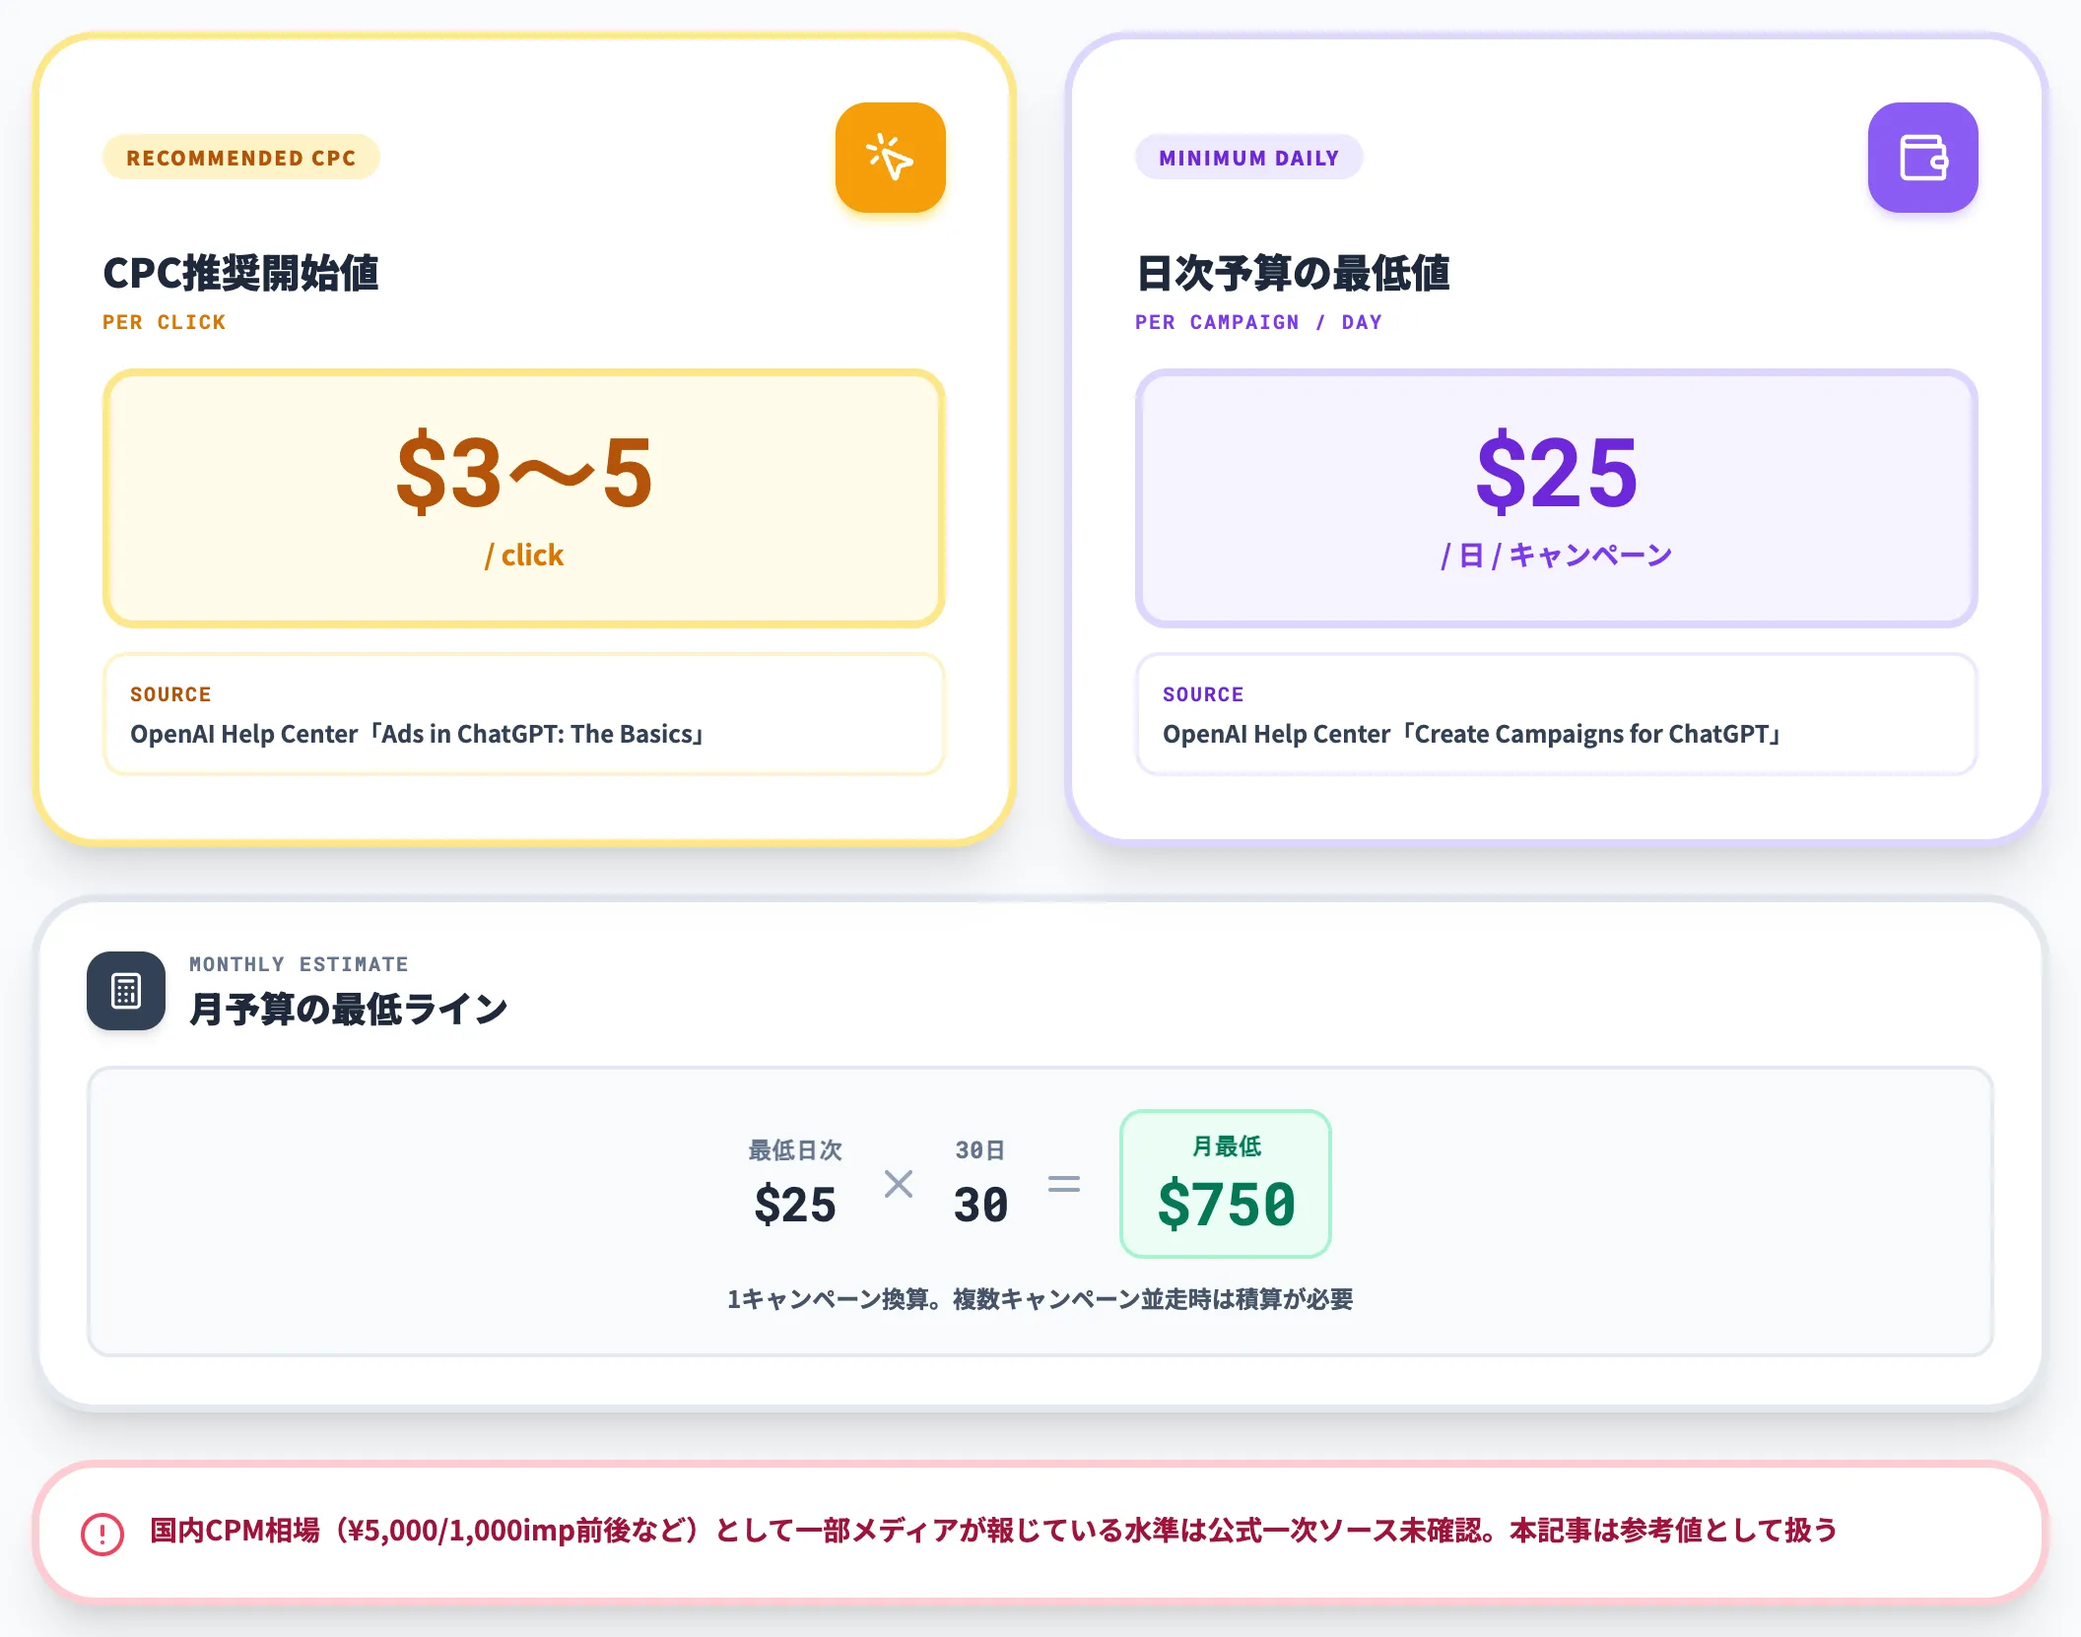This screenshot has width=2081, height=1637.
Task: Click the $25 value under 最低日次
Action: click(795, 1205)
